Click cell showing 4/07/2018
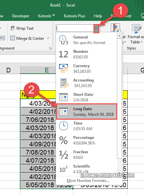Screen dimensions: 144x194 click(38, 160)
